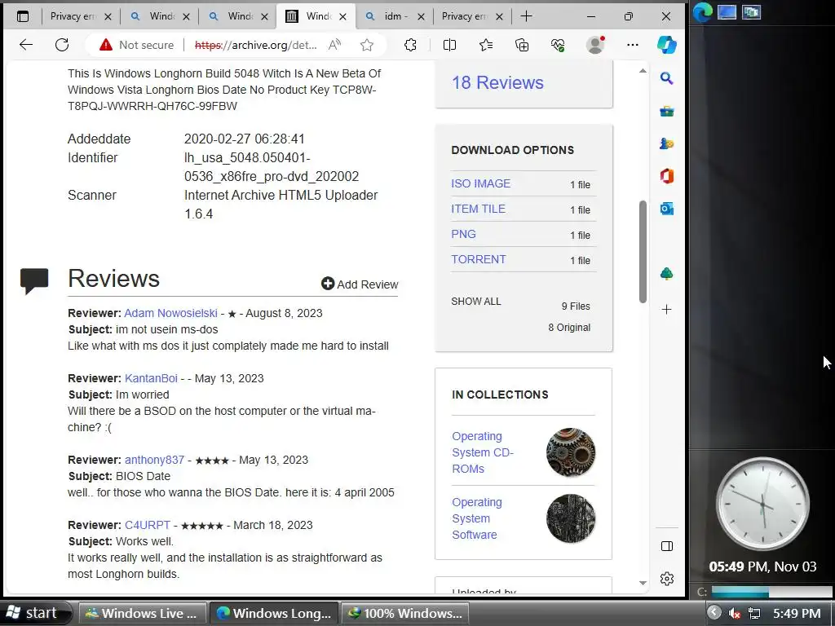Download the ISO IMAGE file
This screenshot has width=835, height=626.
pos(480,183)
